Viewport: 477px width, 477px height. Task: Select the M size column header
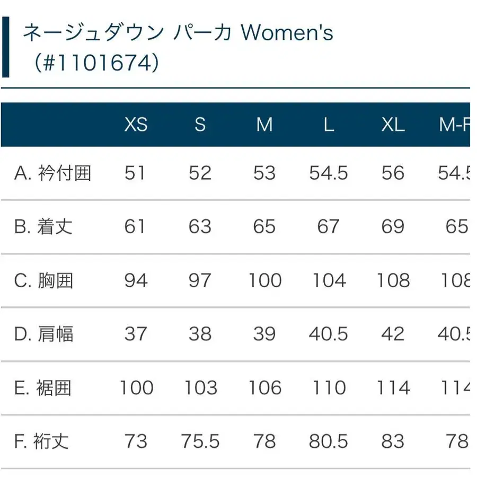(x=264, y=125)
